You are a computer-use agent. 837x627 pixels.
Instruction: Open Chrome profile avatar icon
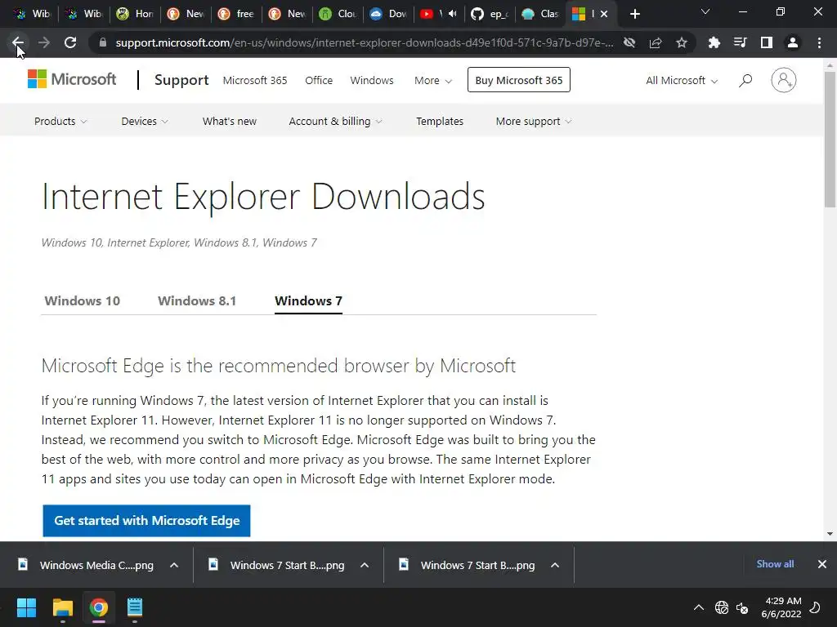click(793, 42)
